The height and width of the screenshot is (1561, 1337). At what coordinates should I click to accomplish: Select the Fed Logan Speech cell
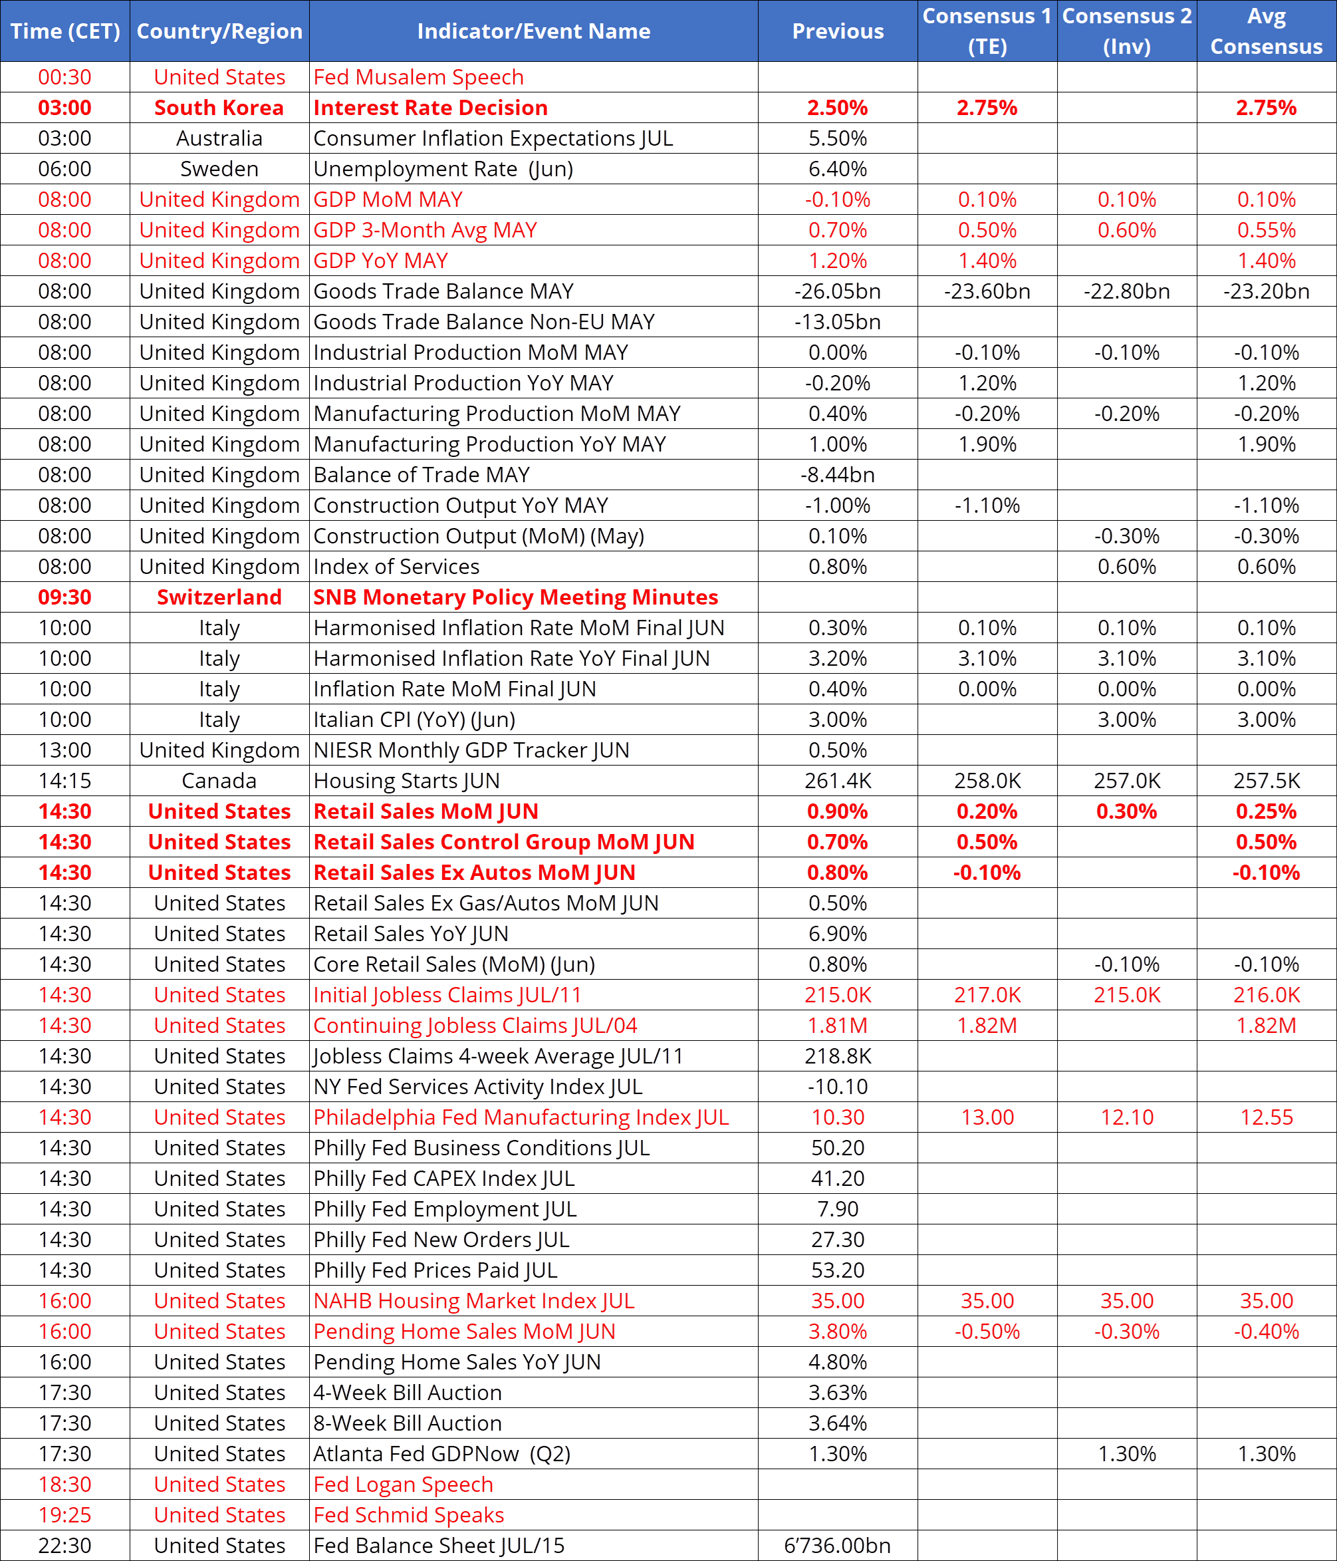click(533, 1484)
